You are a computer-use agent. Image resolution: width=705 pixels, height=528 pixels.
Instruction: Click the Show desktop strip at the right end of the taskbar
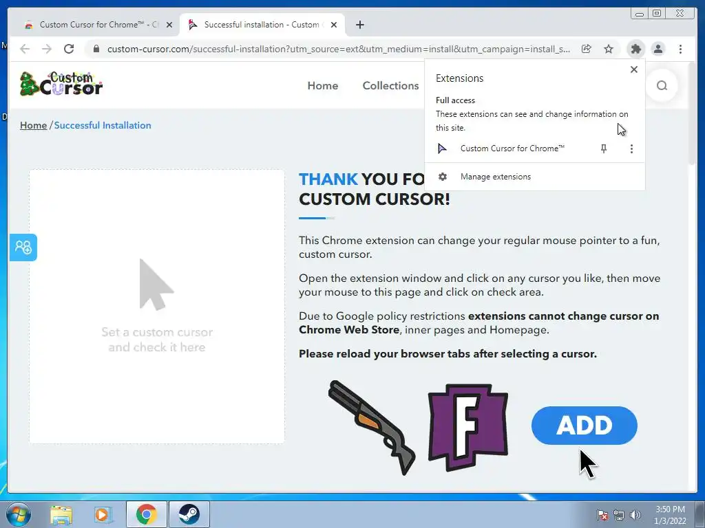(x=700, y=514)
